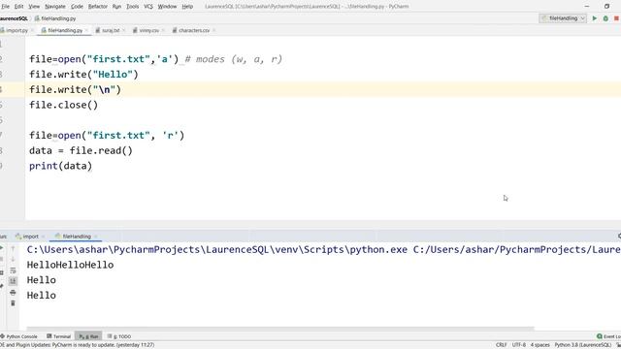The height and width of the screenshot is (349, 621).
Task: Open the Refactor menu
Action: click(x=98, y=7)
